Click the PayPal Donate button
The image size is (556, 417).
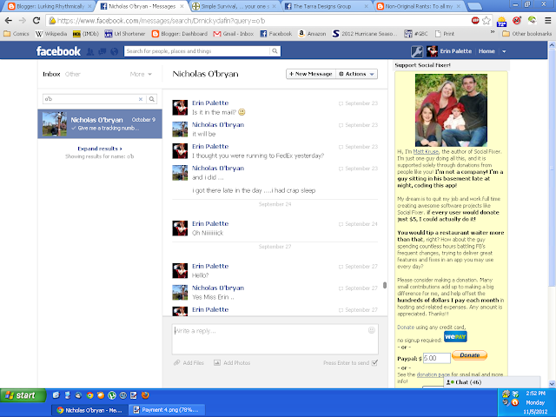coord(469,355)
